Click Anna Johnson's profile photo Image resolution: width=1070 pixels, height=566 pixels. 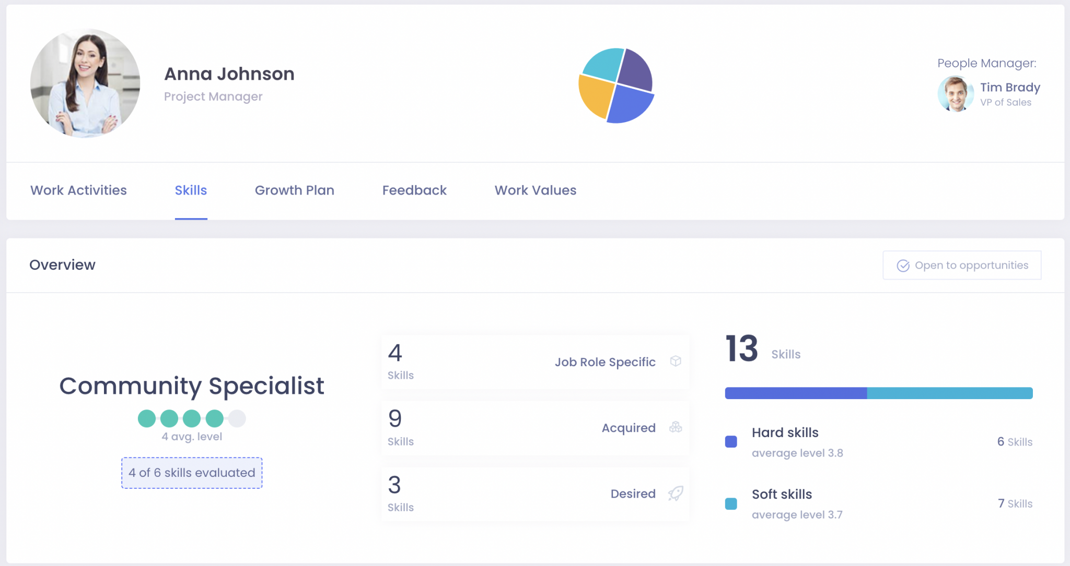(x=85, y=83)
